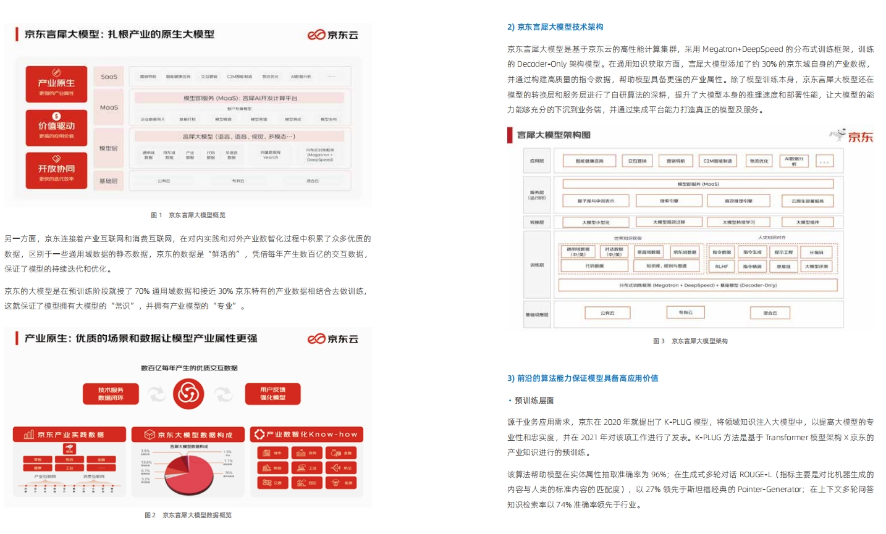This screenshot has height=534, width=886.
Task: Click the 智能健康咨询 box in architecture diagram
Action: click(x=589, y=161)
